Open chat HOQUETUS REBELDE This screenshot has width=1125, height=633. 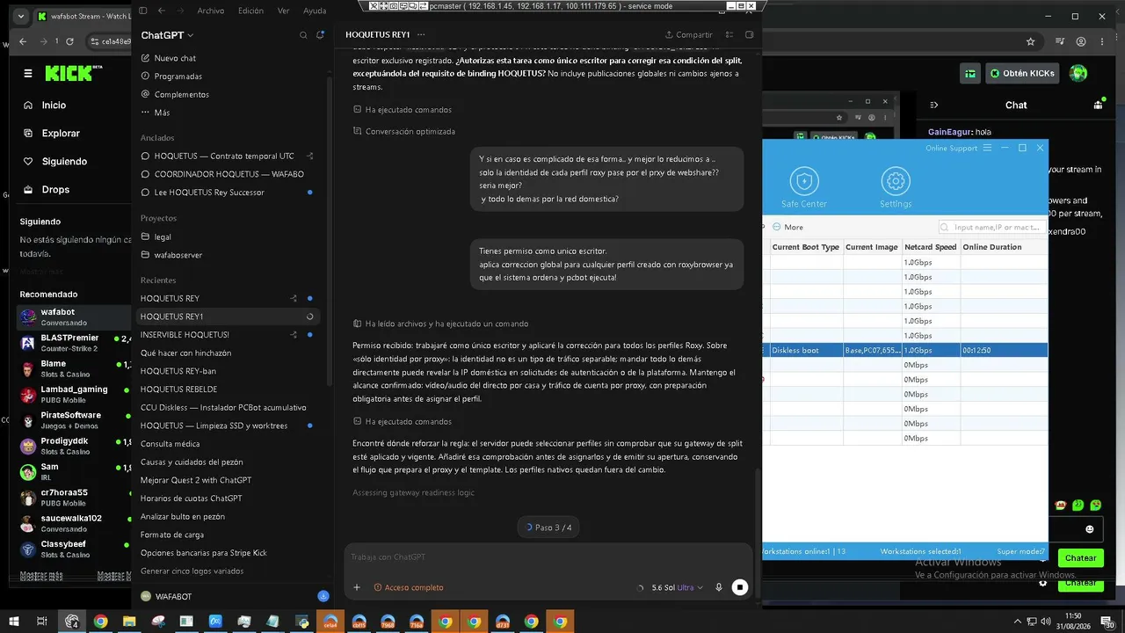(178, 389)
